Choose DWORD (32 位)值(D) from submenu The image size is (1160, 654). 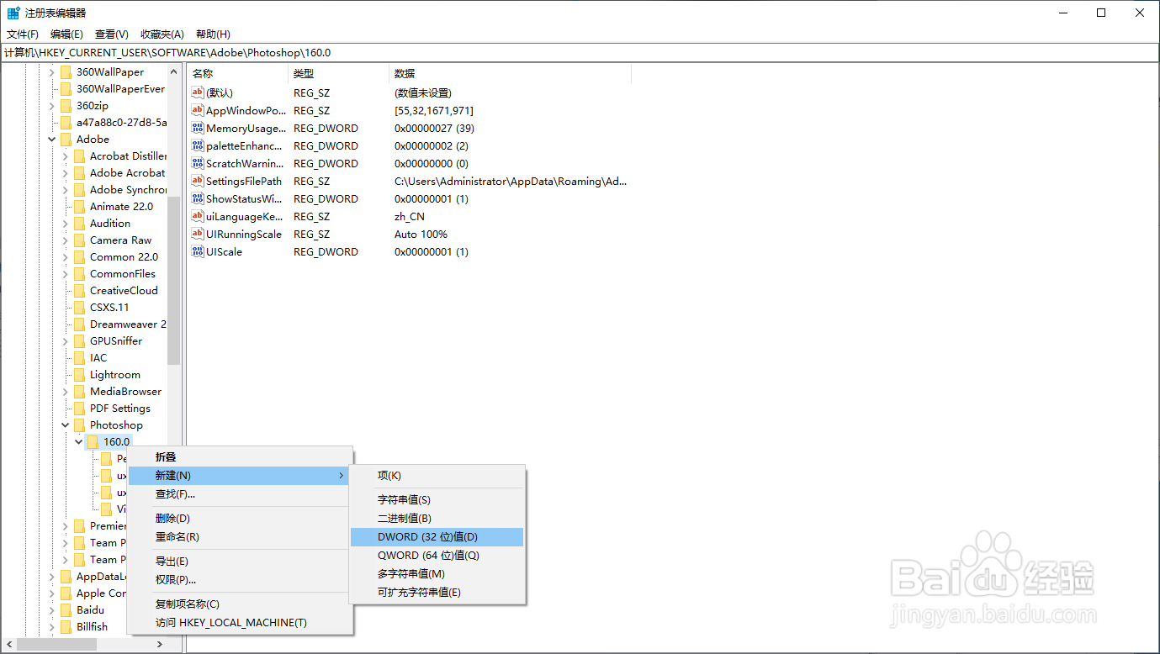coord(437,537)
